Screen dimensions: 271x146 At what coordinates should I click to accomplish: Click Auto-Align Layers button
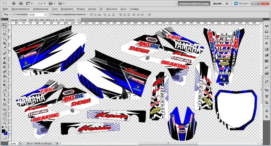[149, 15]
